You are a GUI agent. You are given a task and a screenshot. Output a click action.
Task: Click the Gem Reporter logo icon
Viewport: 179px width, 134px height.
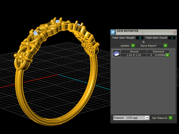[113, 32]
